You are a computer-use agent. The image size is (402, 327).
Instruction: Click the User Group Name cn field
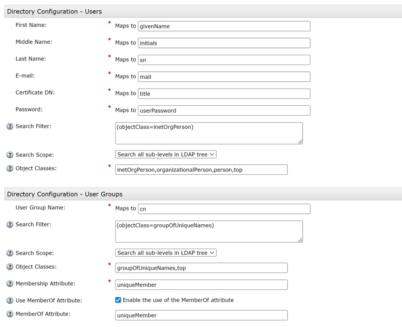point(224,209)
